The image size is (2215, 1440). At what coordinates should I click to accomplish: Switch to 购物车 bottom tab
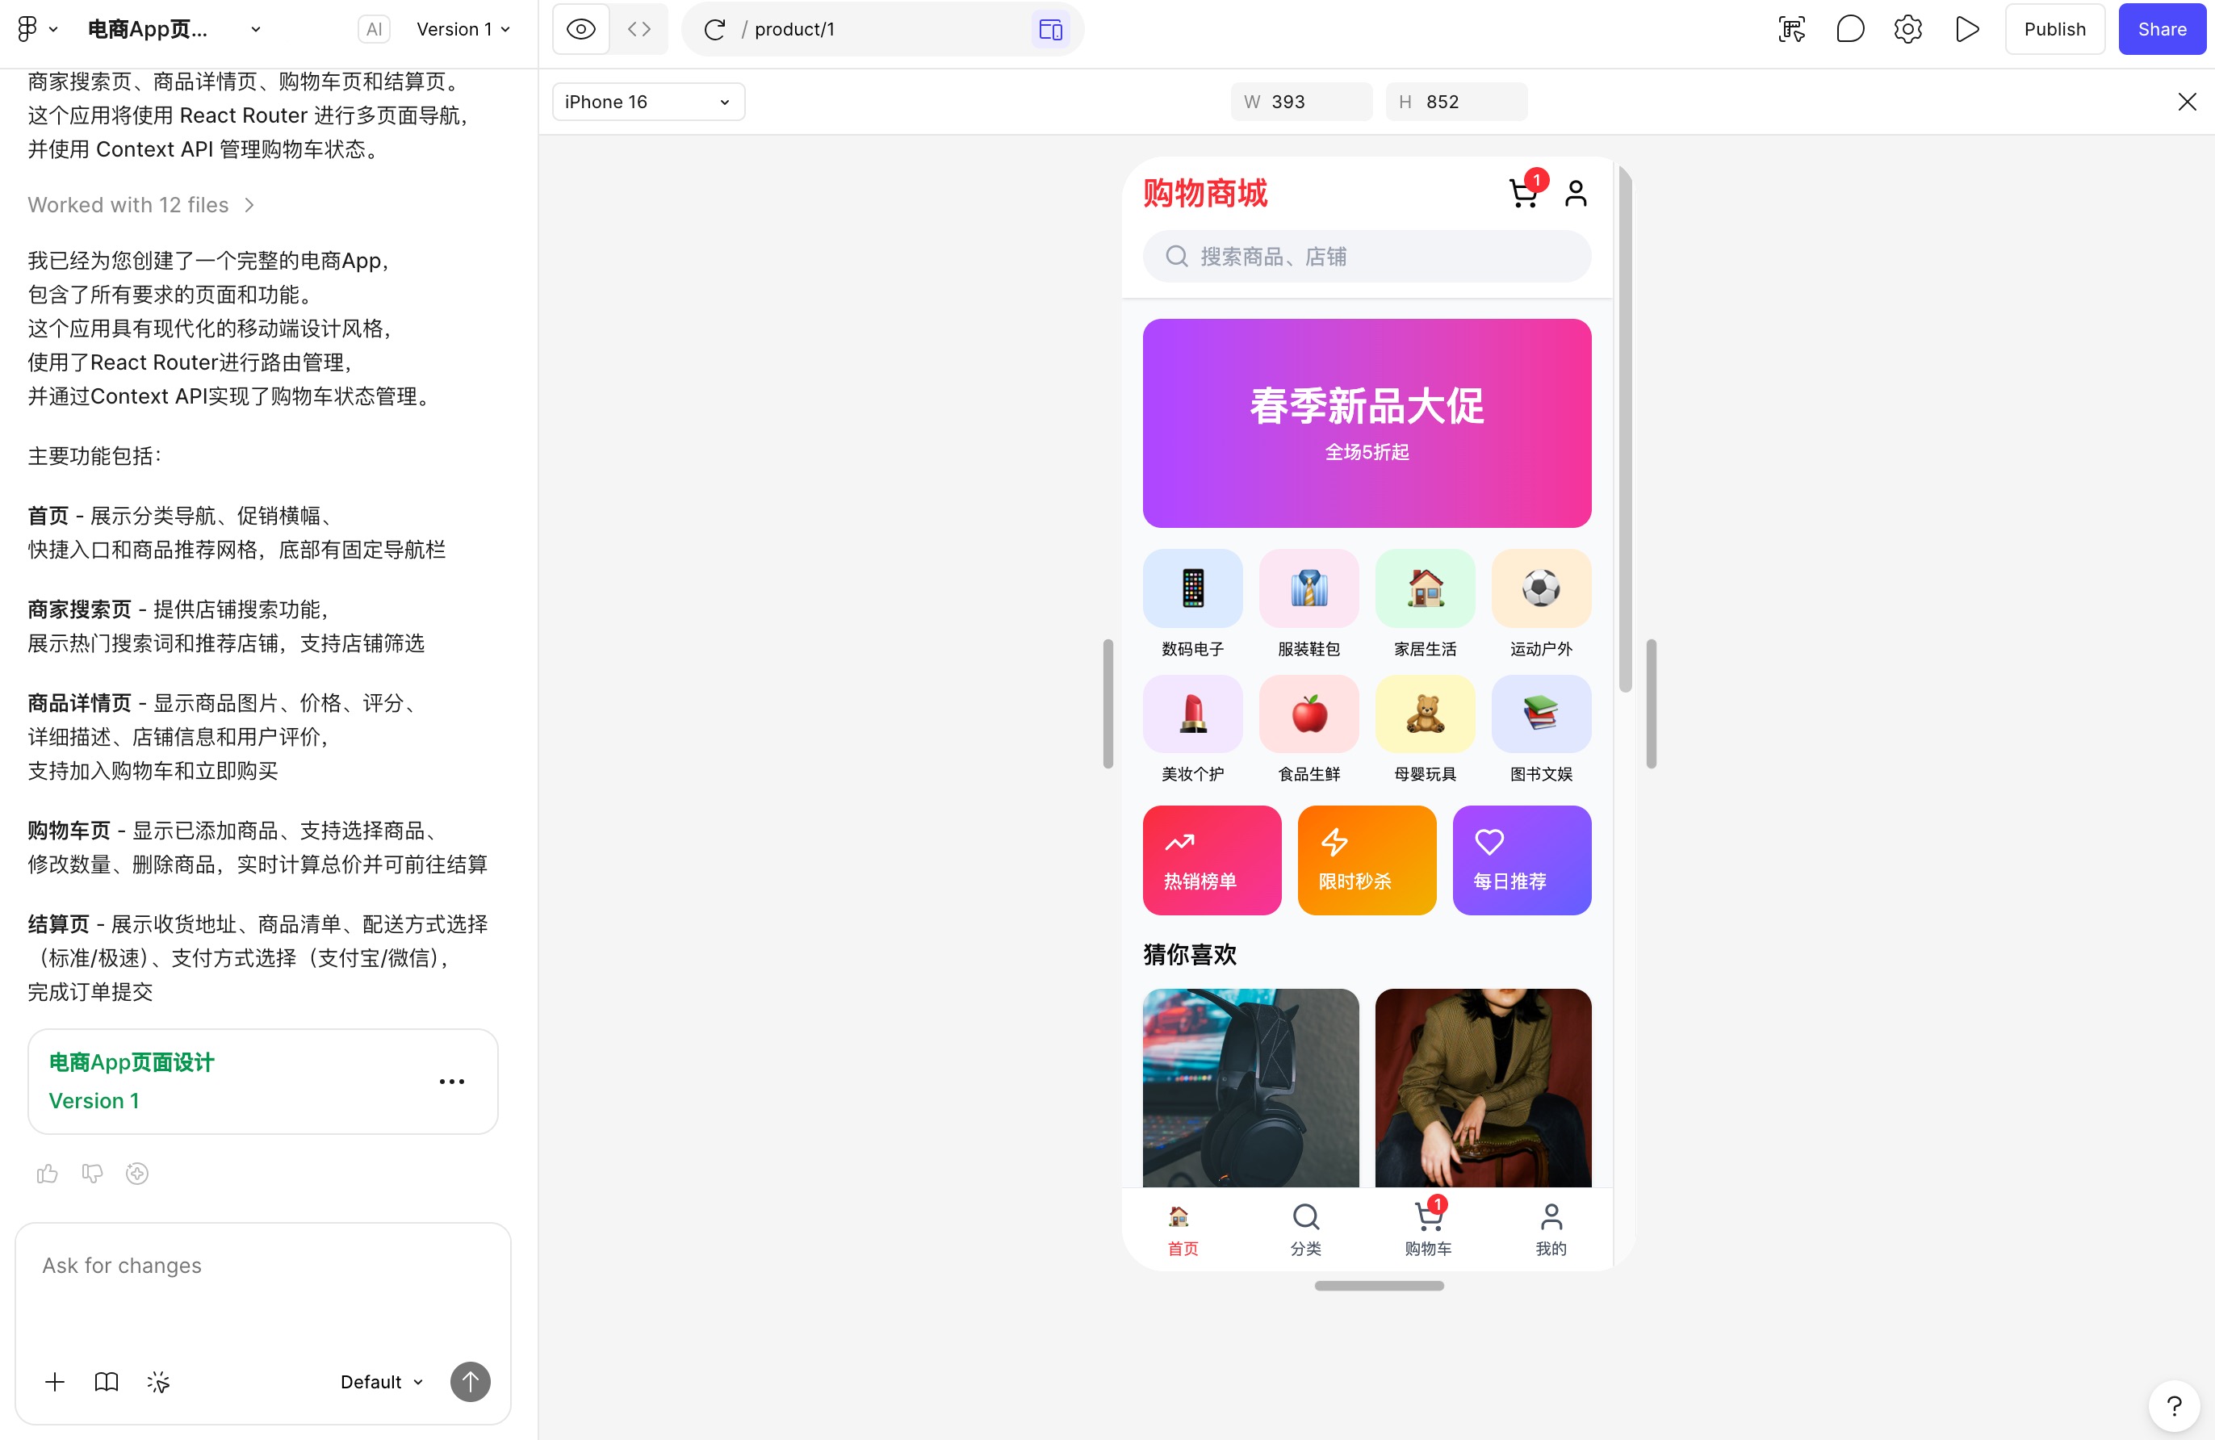point(1429,1229)
